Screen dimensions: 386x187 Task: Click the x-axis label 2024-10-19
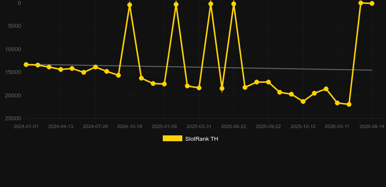[129, 127]
